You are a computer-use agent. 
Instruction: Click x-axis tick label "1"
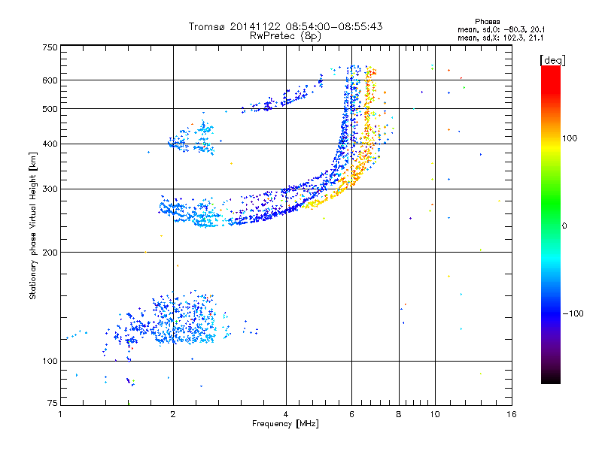[60, 414]
